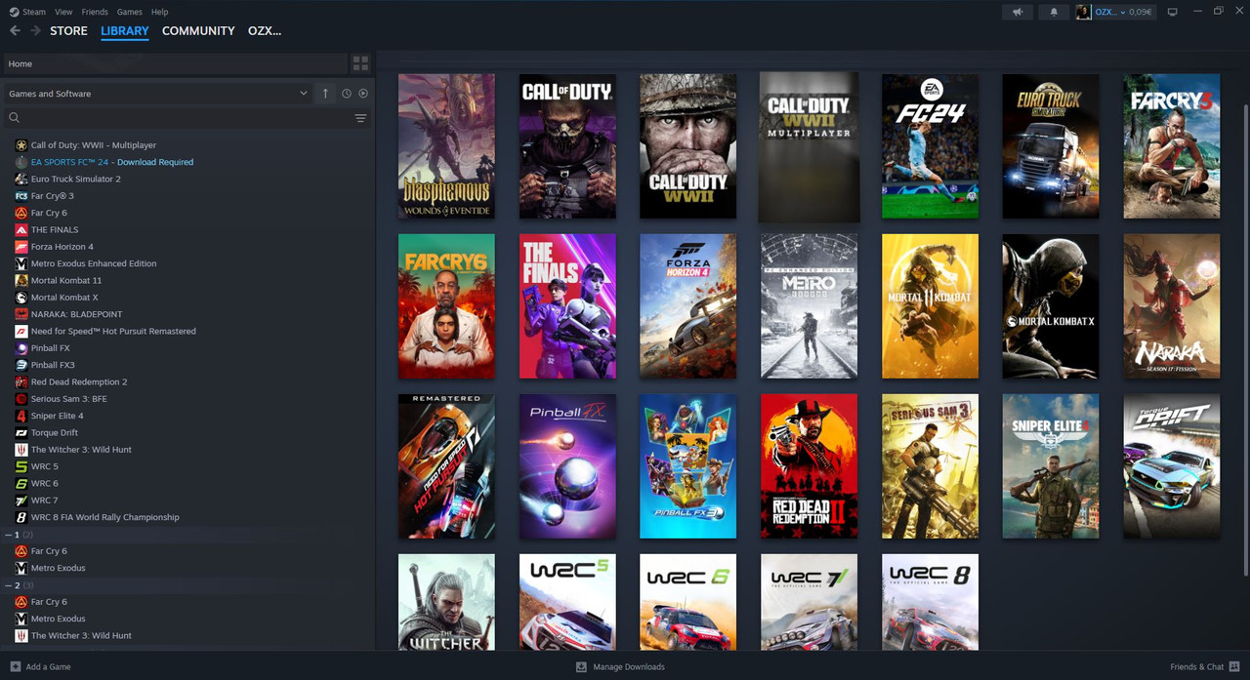Click the Manage Downloads icon
Image resolution: width=1250 pixels, height=680 pixels.
(x=581, y=666)
